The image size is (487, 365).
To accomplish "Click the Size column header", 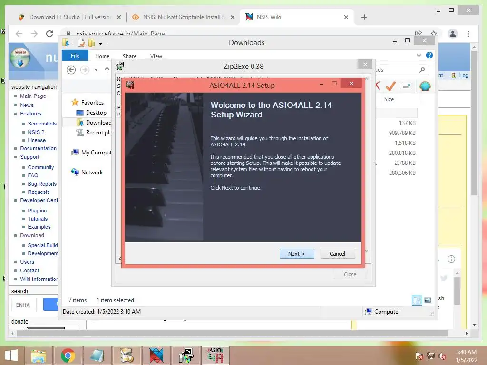I will (x=389, y=99).
